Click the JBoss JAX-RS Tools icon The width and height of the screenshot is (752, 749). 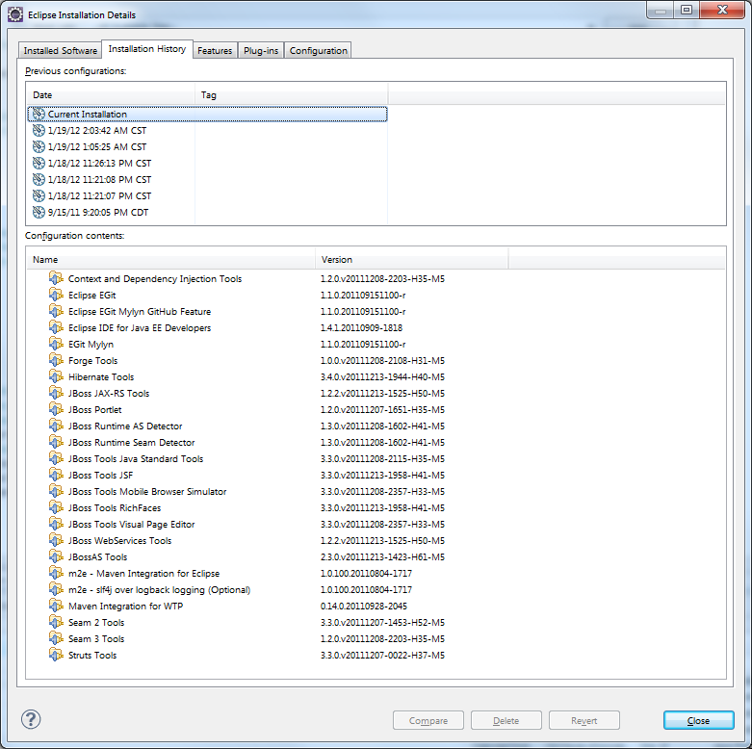(x=56, y=393)
